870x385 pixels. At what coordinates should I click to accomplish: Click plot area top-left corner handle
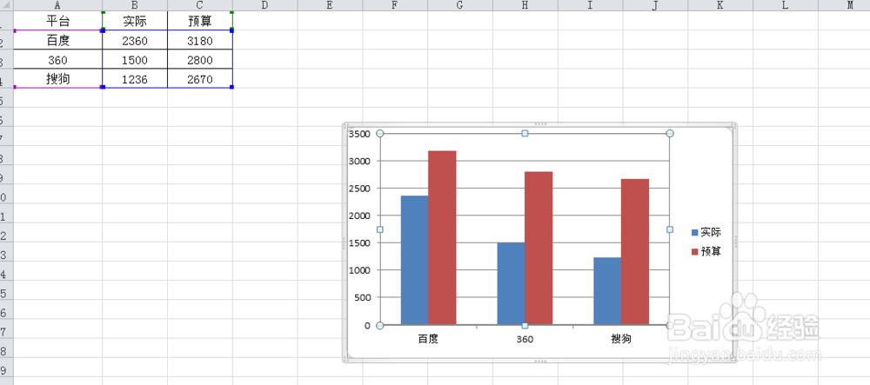380,133
